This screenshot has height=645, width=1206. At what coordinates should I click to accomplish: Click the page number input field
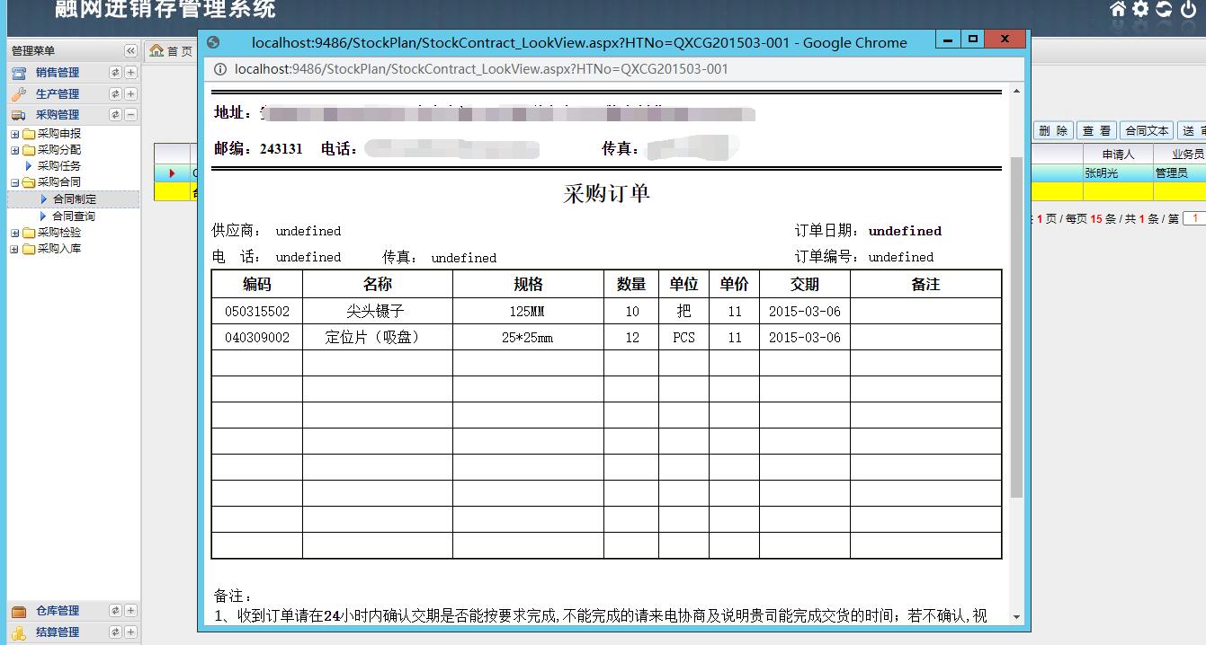1195,218
